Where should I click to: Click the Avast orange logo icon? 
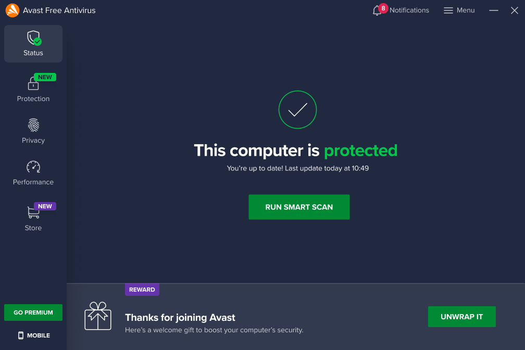(12, 10)
